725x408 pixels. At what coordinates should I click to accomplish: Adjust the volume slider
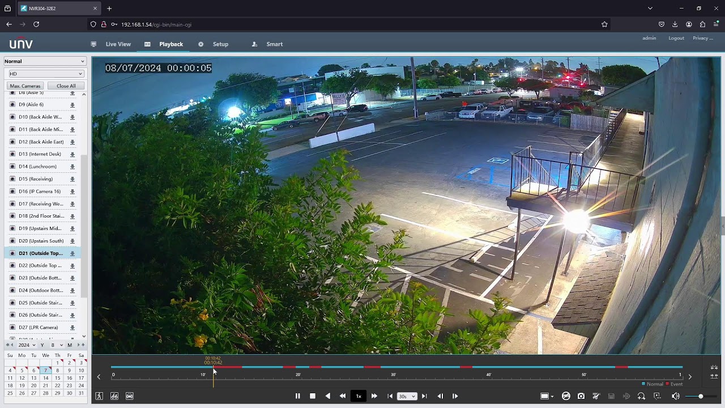pos(701,396)
